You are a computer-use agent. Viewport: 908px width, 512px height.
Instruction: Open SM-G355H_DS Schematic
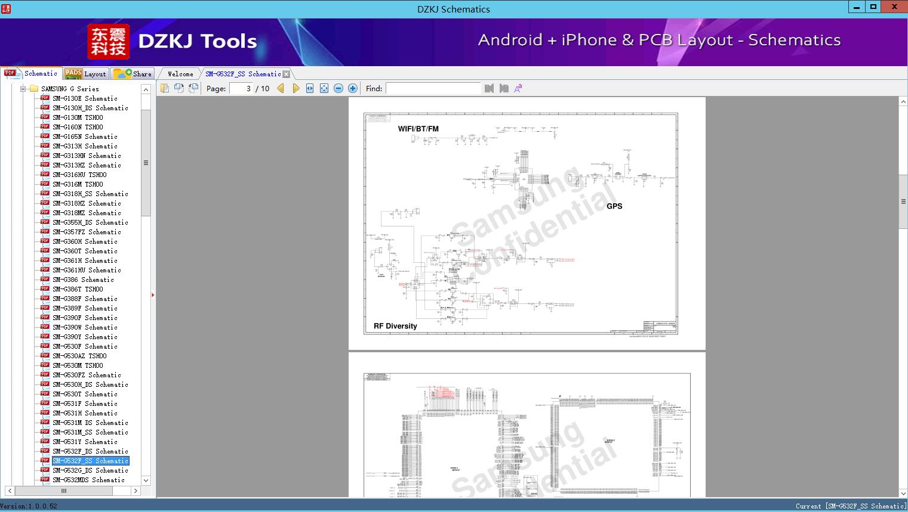[90, 222]
